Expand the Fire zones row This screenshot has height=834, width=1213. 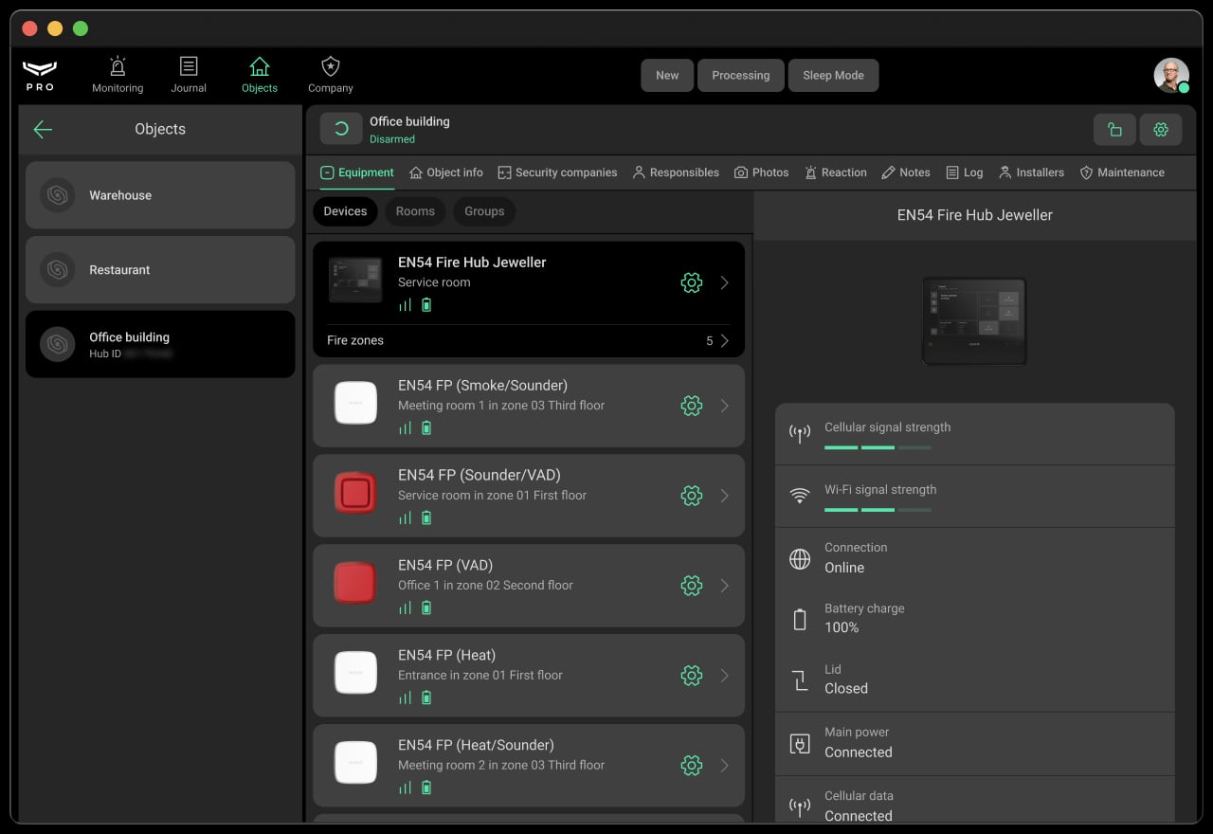coord(724,341)
